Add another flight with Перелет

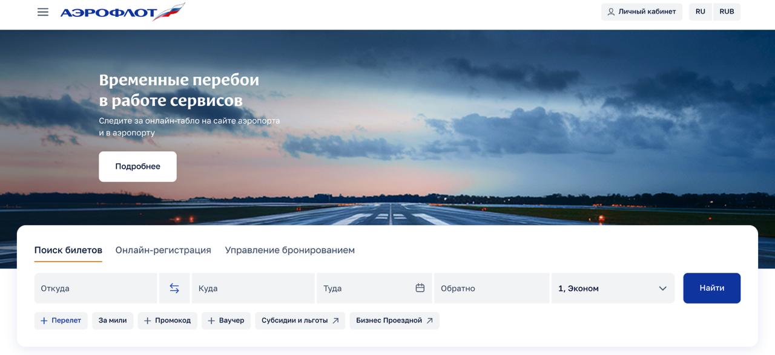tap(61, 321)
